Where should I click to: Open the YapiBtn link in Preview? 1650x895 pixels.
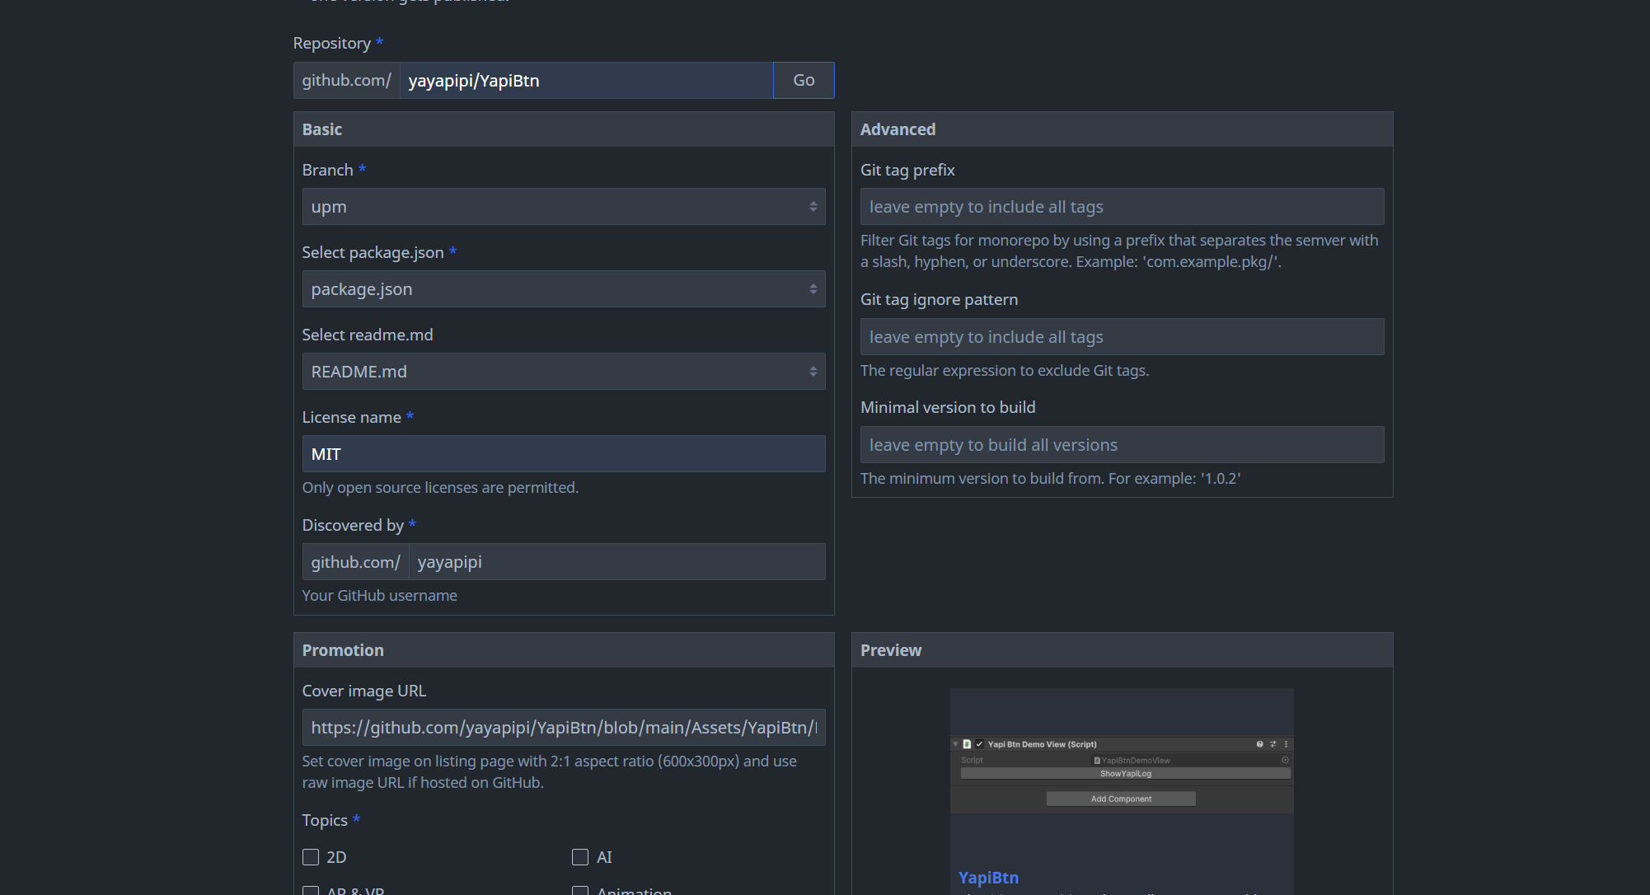coord(988,878)
